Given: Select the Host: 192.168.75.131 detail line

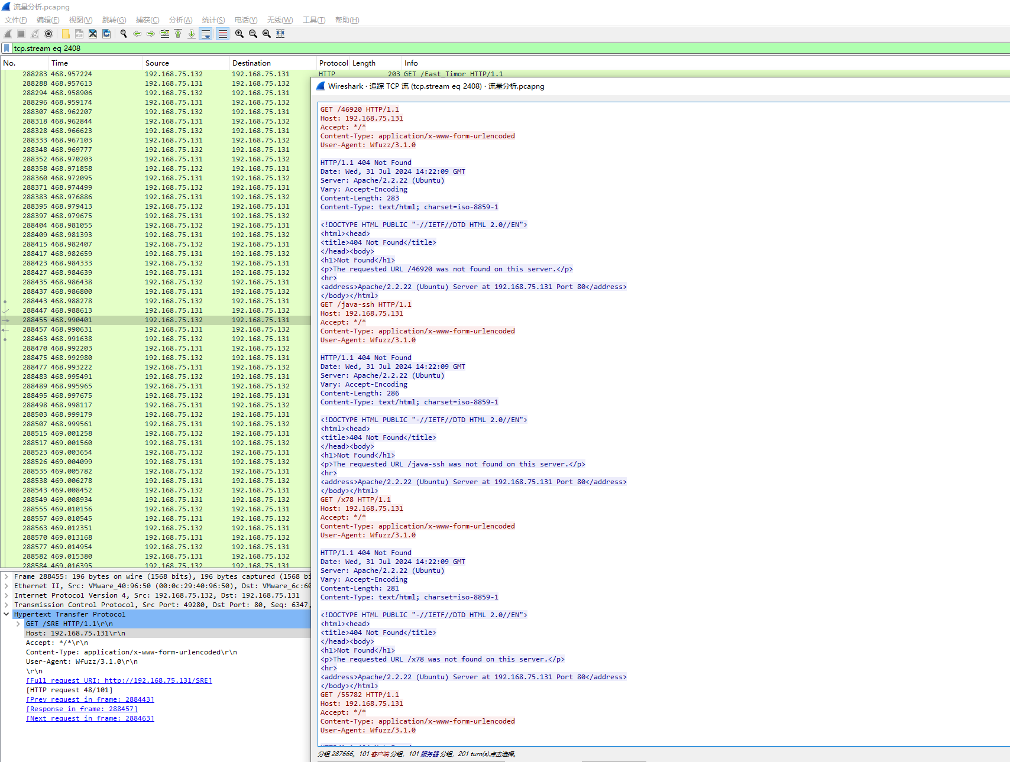Looking at the screenshot, I should tap(167, 633).
